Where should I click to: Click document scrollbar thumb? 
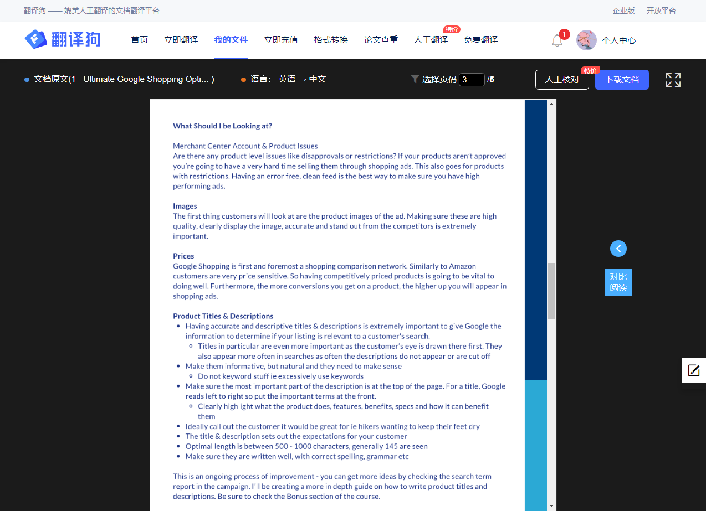(551, 291)
